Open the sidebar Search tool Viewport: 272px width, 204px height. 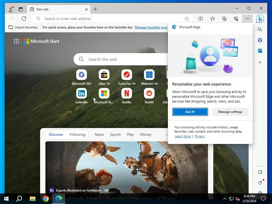point(260,29)
